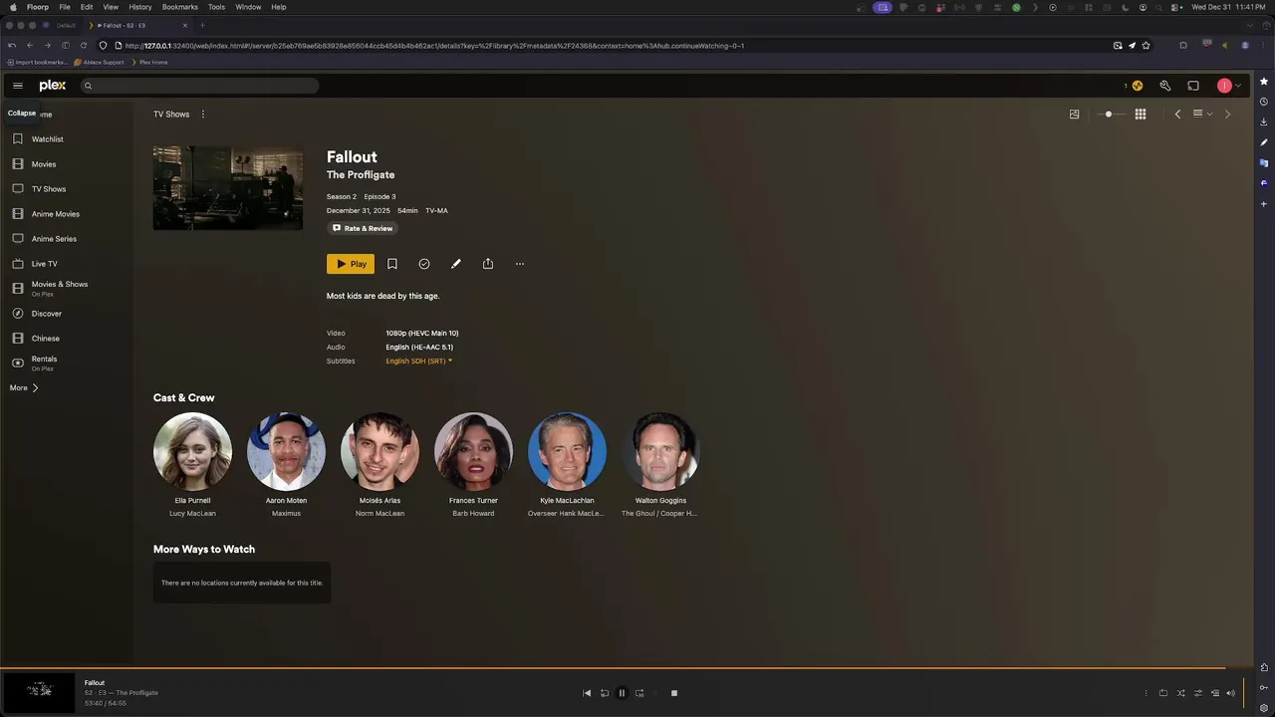Open the English SDH subtitles dropdown

419,361
